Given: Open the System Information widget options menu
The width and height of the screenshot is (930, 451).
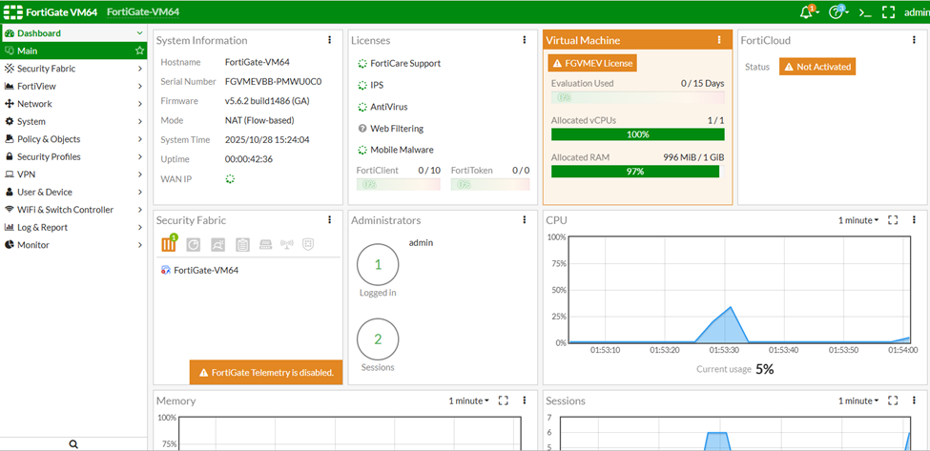Looking at the screenshot, I should pyautogui.click(x=330, y=40).
